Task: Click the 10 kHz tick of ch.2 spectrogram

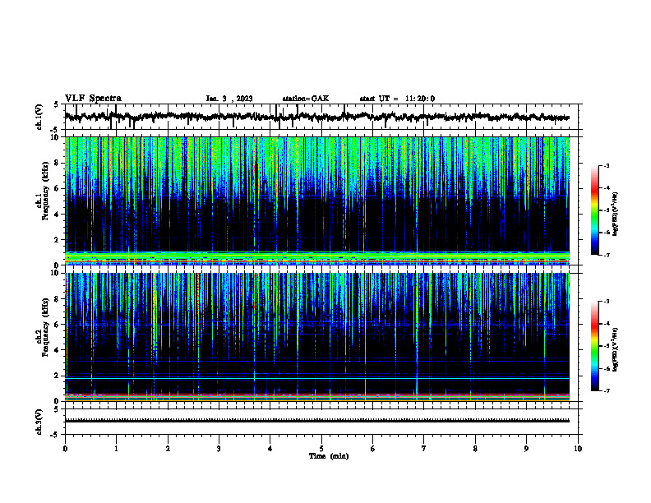Action: [x=57, y=273]
